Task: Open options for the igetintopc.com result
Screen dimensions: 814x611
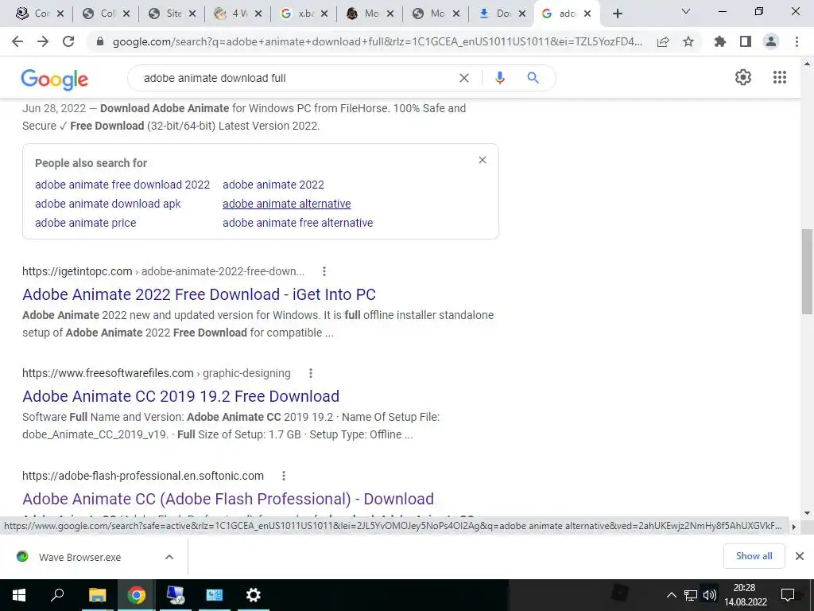Action: coord(324,271)
